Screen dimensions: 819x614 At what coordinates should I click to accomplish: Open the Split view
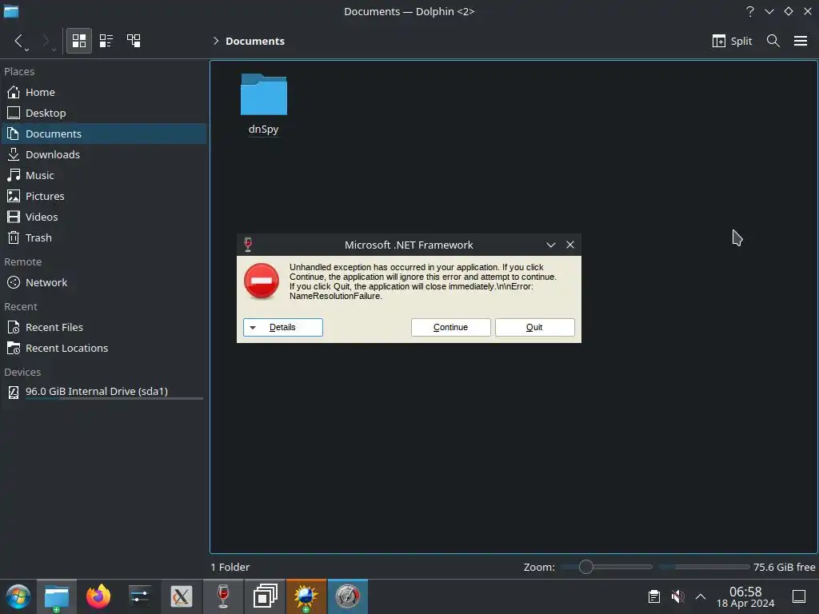[732, 41]
